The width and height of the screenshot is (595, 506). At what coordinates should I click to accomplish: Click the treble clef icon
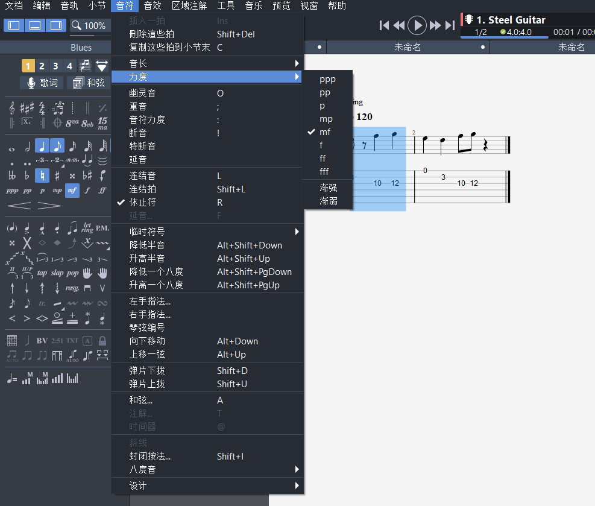tap(12, 108)
